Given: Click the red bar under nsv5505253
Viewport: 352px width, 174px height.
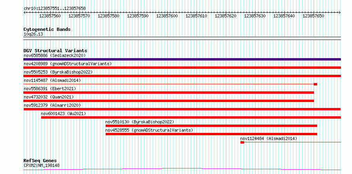Looking at the screenshot, I should [x=182, y=76].
